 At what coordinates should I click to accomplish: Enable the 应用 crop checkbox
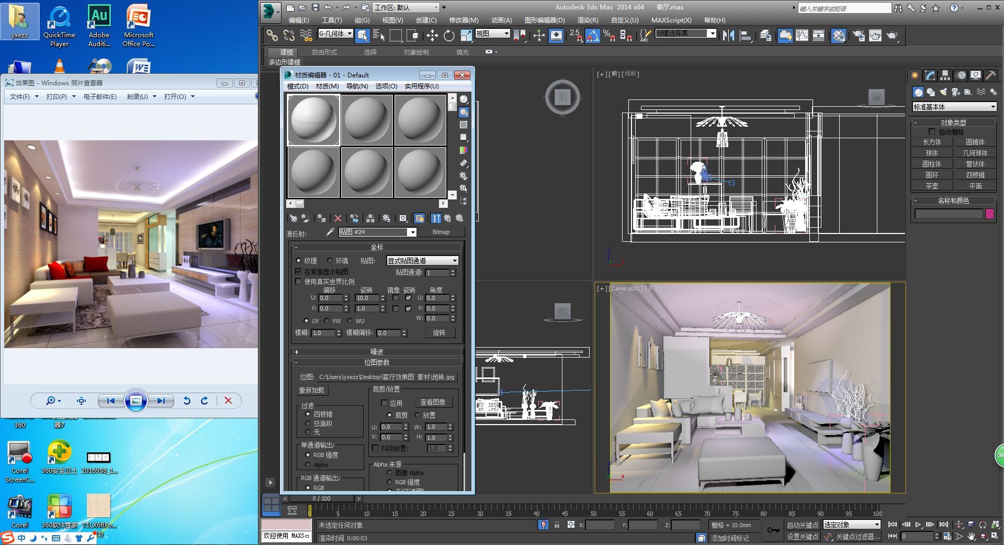pos(385,403)
